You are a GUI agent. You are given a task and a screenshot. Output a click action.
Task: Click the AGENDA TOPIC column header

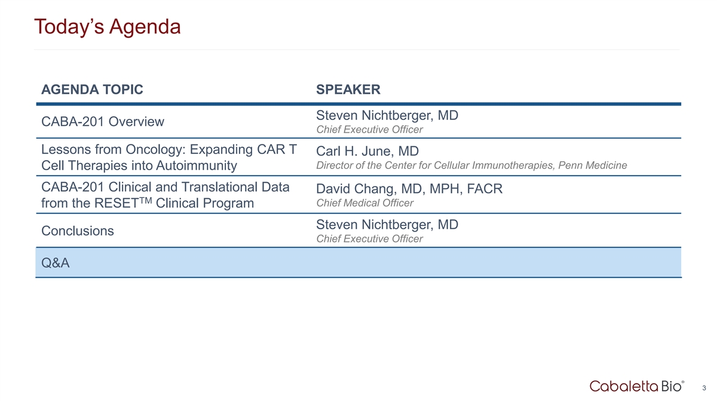92,90
